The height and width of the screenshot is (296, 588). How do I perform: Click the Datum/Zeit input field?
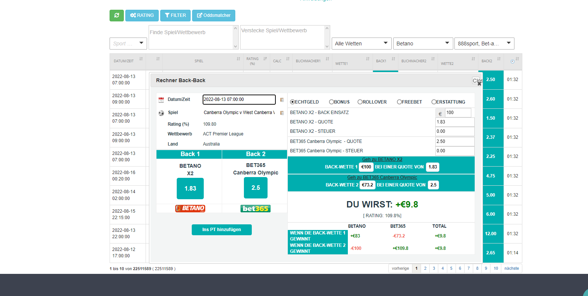(239, 99)
